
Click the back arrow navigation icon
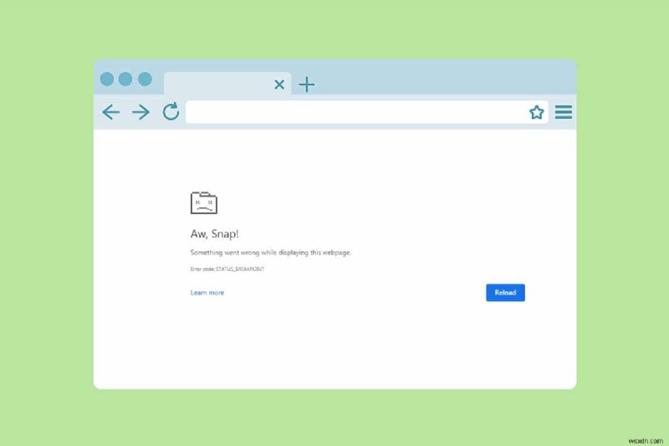[111, 112]
